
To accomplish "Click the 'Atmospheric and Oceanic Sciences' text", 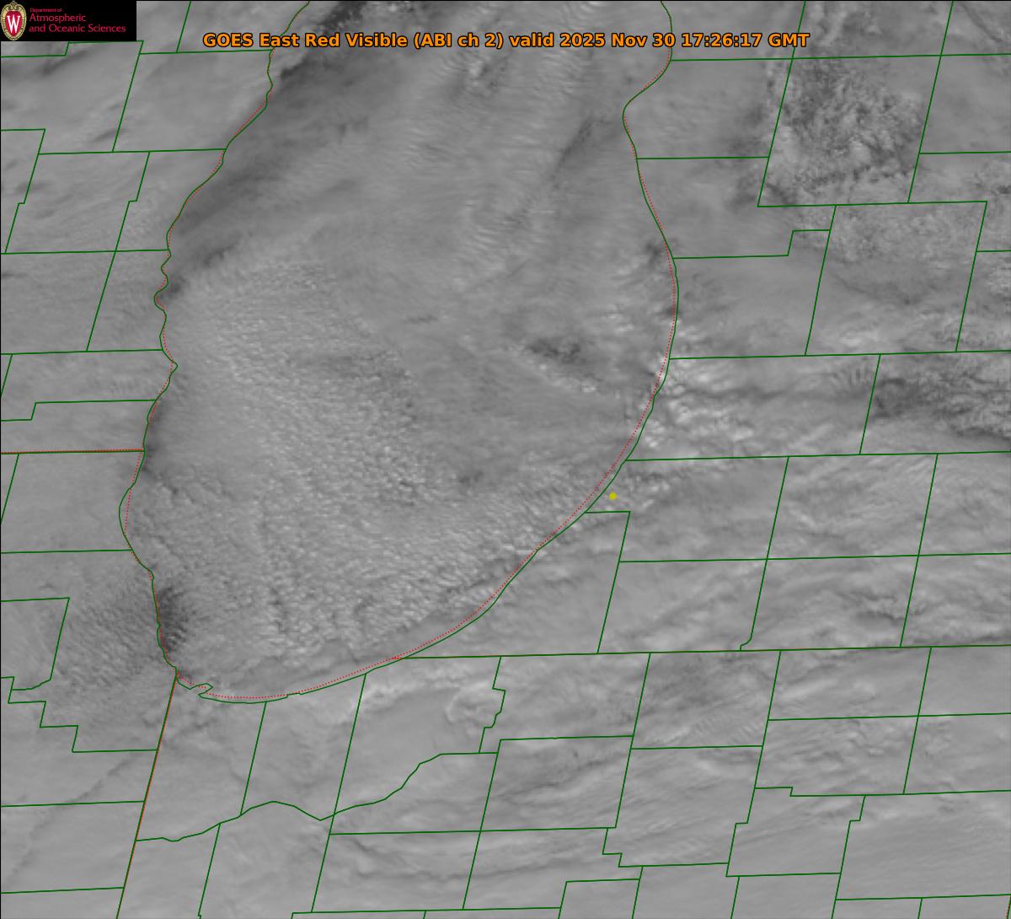I will tap(77, 24).
